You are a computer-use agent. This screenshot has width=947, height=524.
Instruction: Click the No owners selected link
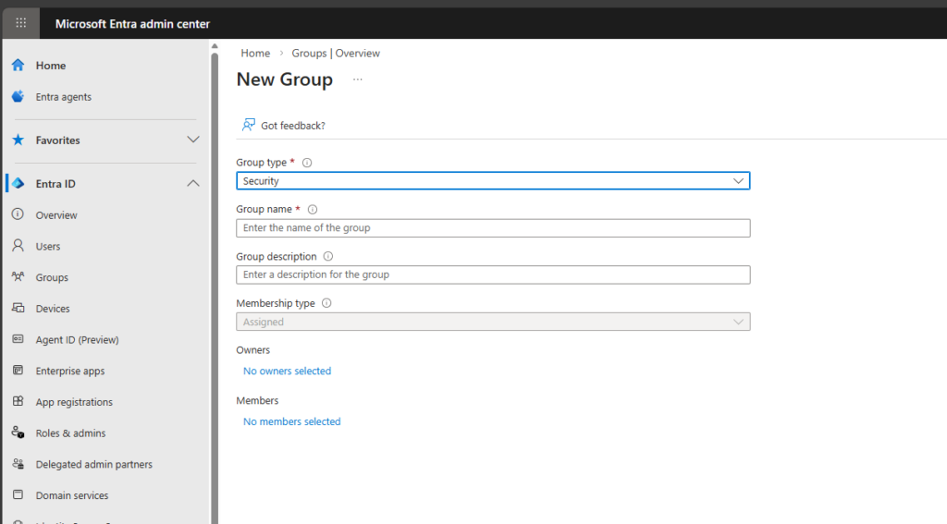(x=287, y=372)
